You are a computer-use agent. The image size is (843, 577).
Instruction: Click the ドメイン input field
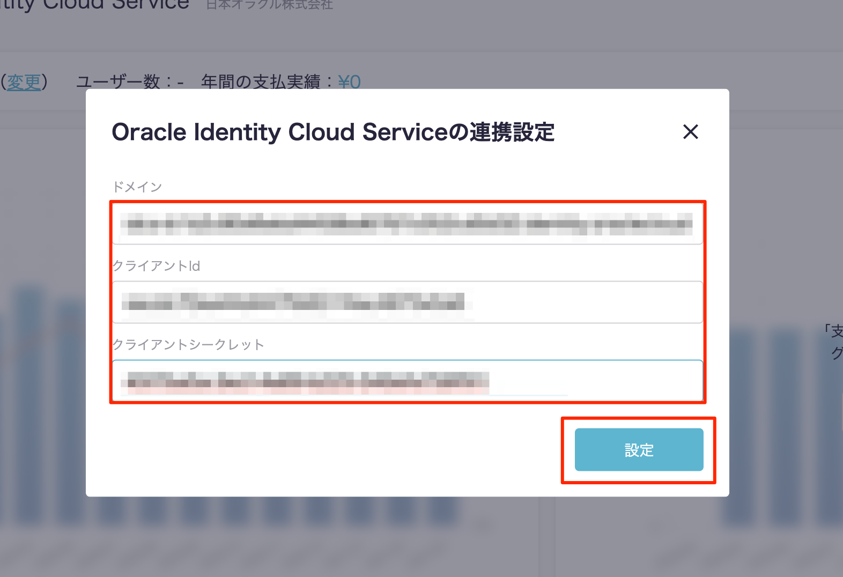point(408,224)
